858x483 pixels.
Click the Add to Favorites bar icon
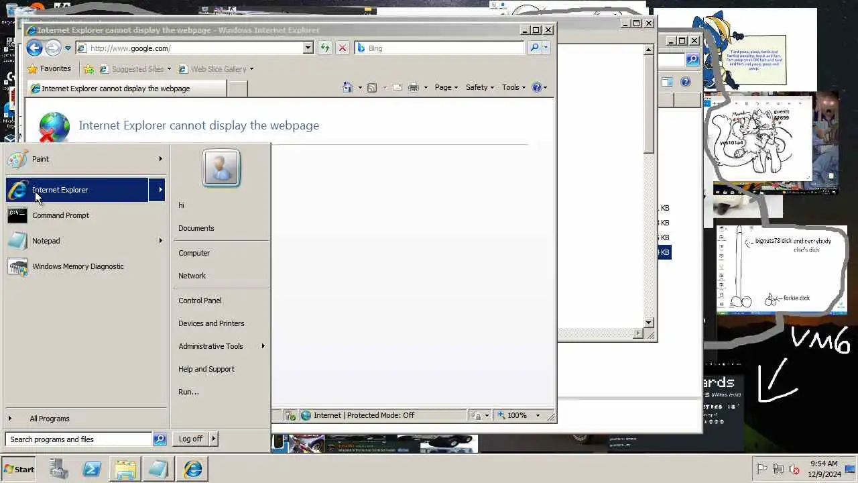click(88, 68)
